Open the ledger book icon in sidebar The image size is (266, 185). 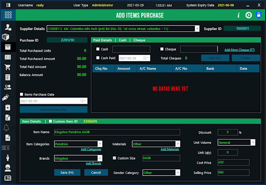[8, 178]
